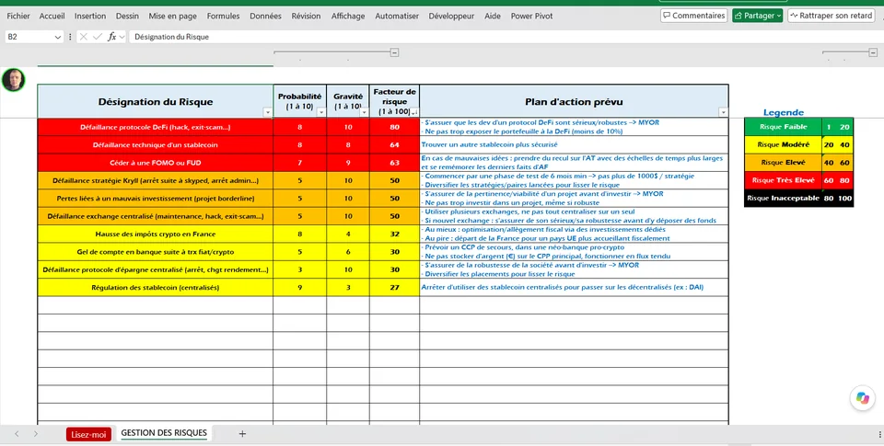The image size is (884, 446).
Task: Open the Fichier menu
Action: (18, 17)
